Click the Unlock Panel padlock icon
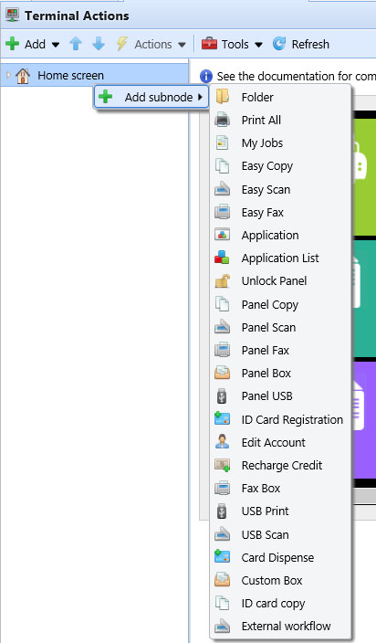This screenshot has width=376, height=643. [x=223, y=281]
